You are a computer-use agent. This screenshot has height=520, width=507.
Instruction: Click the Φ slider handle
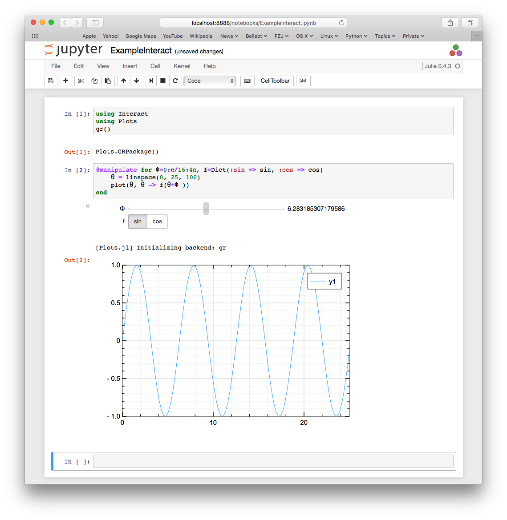[x=206, y=209]
